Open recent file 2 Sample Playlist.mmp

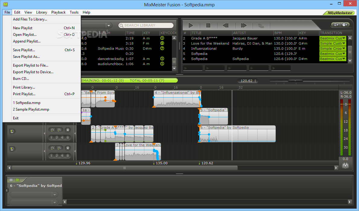pyautogui.click(x=31, y=109)
